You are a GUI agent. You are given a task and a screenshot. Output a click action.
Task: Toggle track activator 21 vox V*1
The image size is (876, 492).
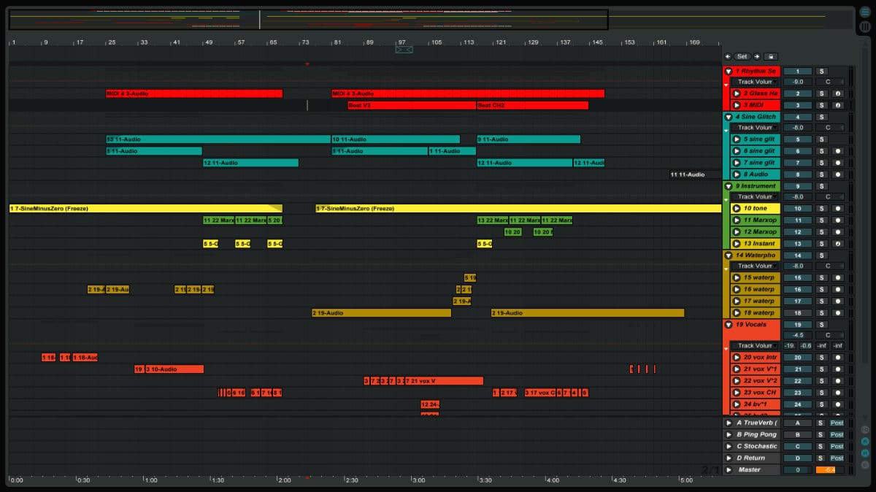[x=798, y=369]
